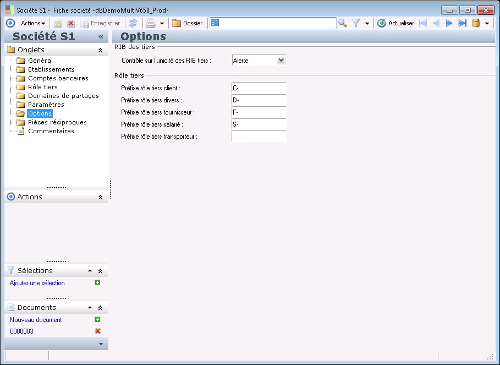This screenshot has height=365, width=500.
Task: Open the Nouveau document link
Action: point(36,320)
